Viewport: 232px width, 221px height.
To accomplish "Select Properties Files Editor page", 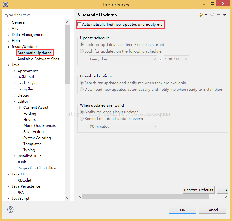I will (37, 168).
